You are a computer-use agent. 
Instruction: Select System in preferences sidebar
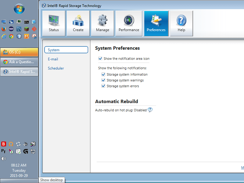pyautogui.click(x=66, y=50)
